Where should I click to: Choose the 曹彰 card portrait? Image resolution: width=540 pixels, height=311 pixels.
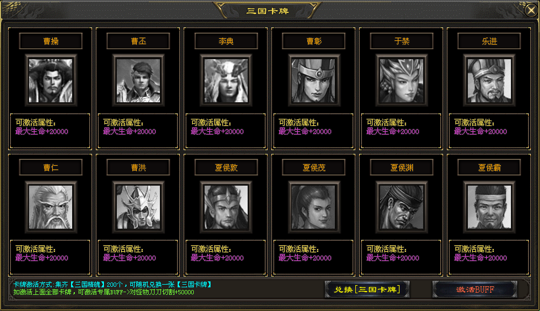[x=314, y=81]
